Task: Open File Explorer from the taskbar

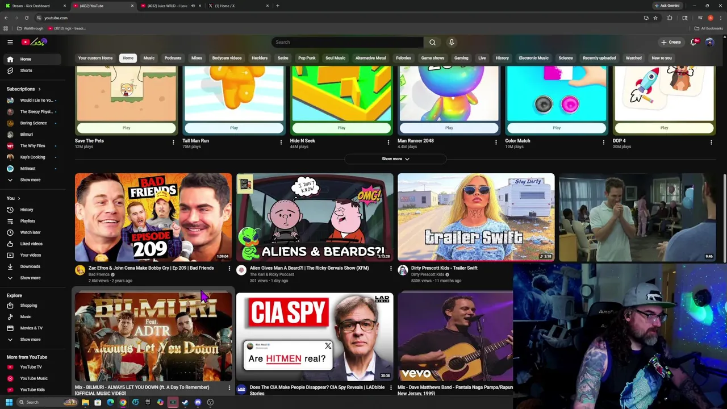Action: point(85,402)
